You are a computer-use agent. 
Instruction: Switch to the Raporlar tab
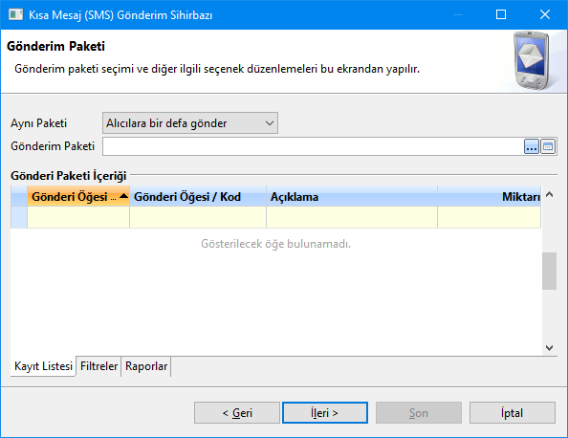click(x=146, y=366)
